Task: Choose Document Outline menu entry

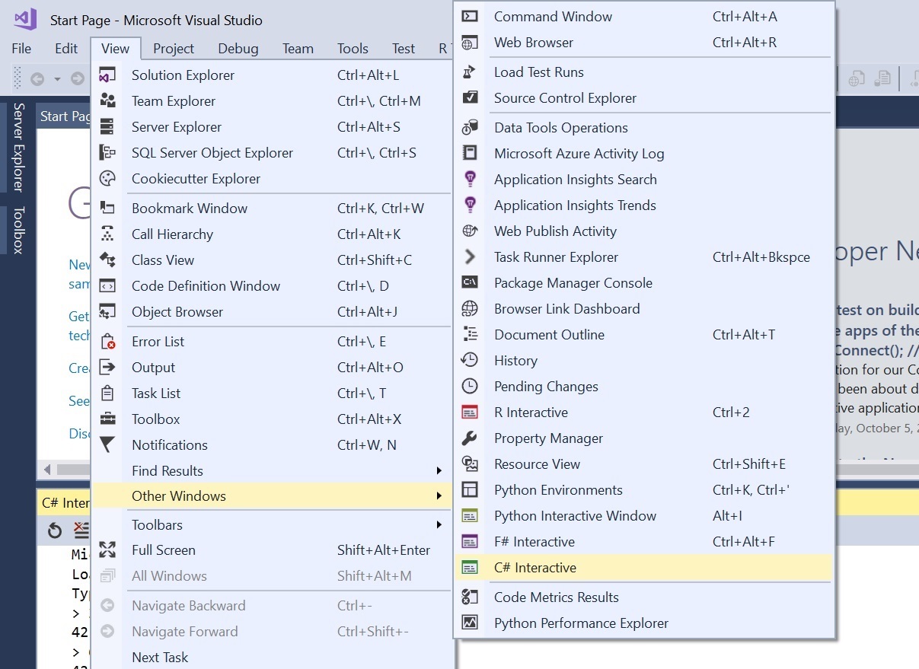Action: coord(643,335)
